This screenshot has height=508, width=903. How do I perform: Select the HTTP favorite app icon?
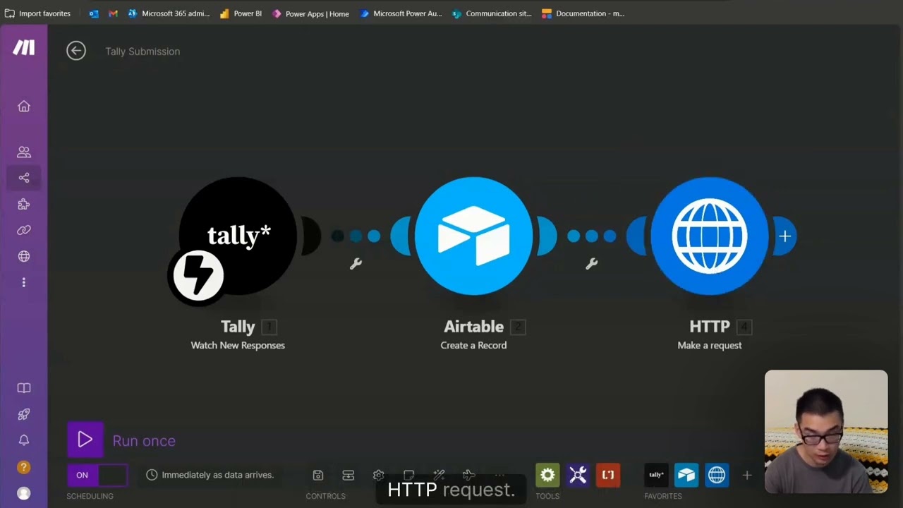click(x=717, y=475)
